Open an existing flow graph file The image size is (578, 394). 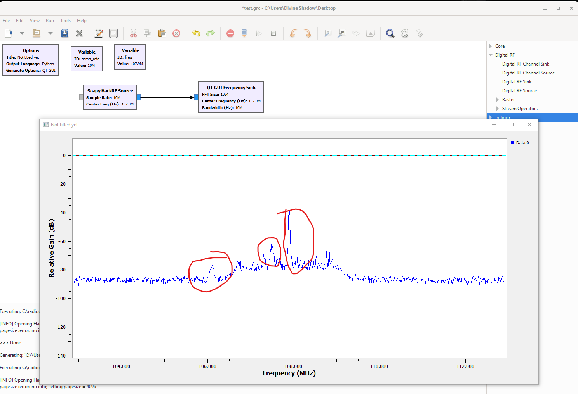pyautogui.click(x=37, y=33)
